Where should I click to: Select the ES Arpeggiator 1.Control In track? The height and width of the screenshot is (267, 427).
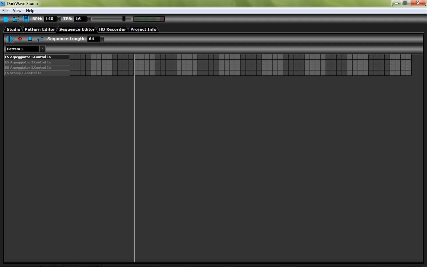click(x=37, y=57)
